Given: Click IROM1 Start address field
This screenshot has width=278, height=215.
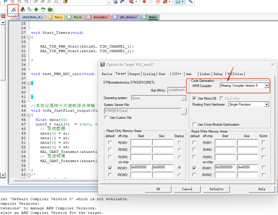Looking at the screenshot, I should (141, 167).
